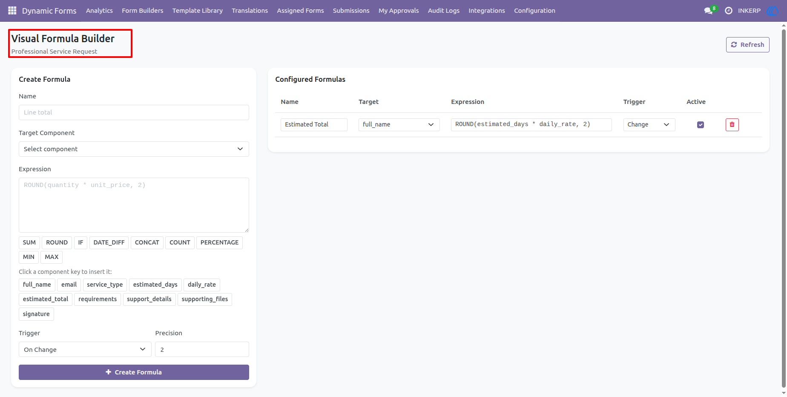Open the activities clock icon

pos(729,11)
